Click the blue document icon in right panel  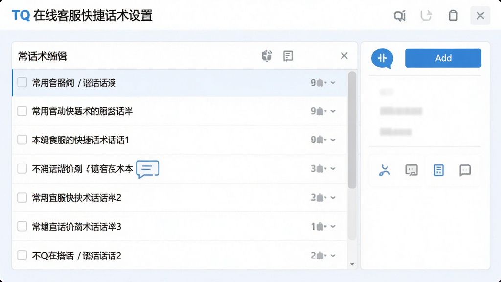pos(439,170)
